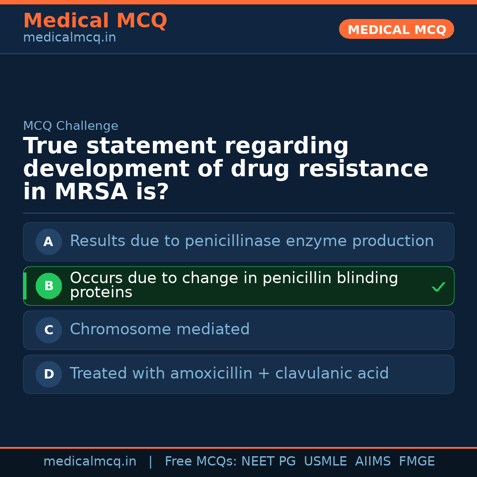Click the orange Medical MCQ header title
This screenshot has height=477, width=477.
[x=95, y=21]
